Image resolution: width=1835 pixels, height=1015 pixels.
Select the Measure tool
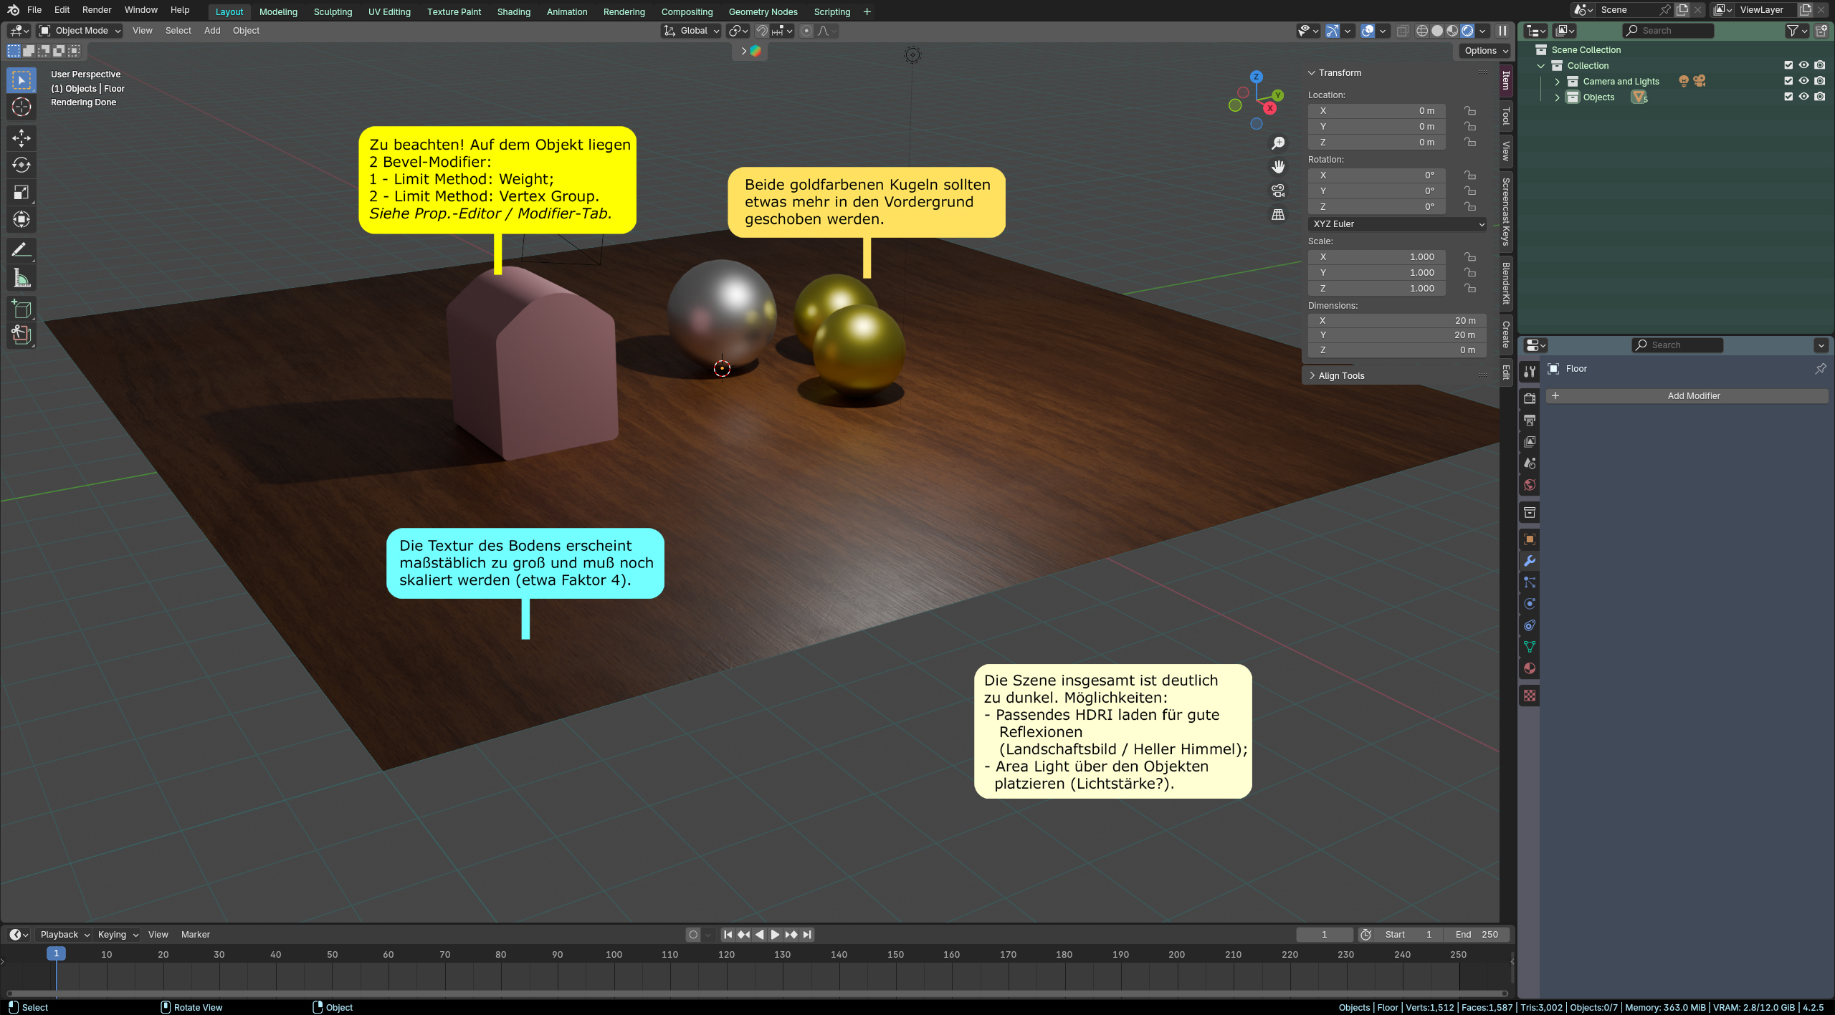22,279
